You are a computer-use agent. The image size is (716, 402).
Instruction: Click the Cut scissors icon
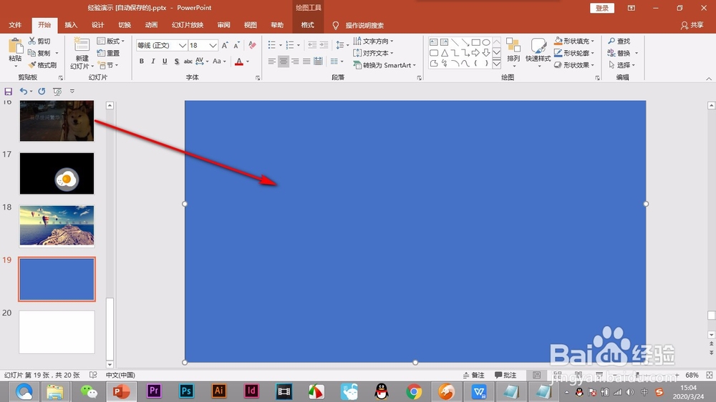[32, 41]
